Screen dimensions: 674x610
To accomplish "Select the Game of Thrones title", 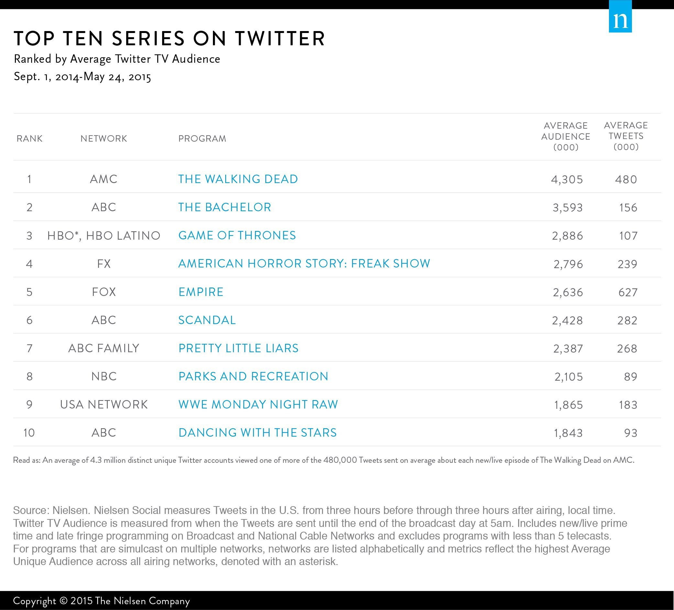I will 237,235.
